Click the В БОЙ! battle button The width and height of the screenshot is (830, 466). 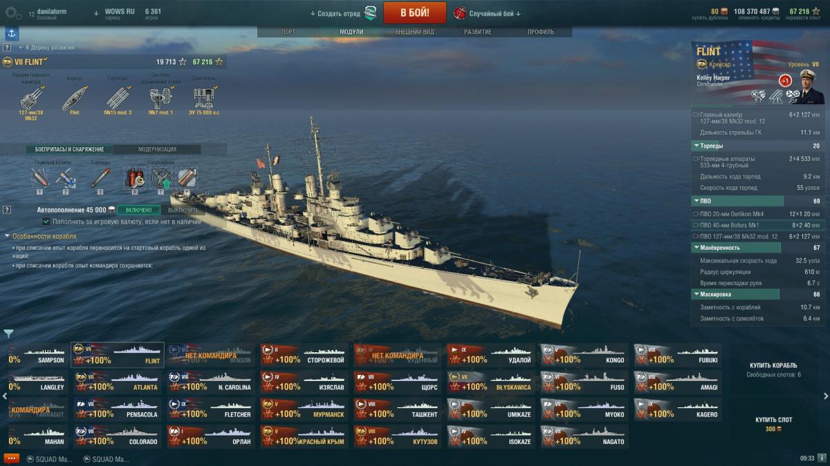click(x=415, y=12)
